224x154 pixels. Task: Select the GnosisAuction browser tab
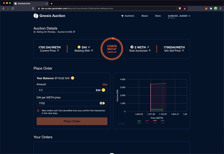(x=31, y=4)
